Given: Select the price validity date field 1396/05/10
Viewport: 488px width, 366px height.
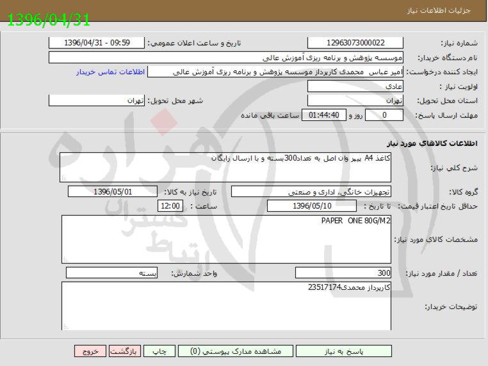Looking at the screenshot, I should tap(312, 206).
